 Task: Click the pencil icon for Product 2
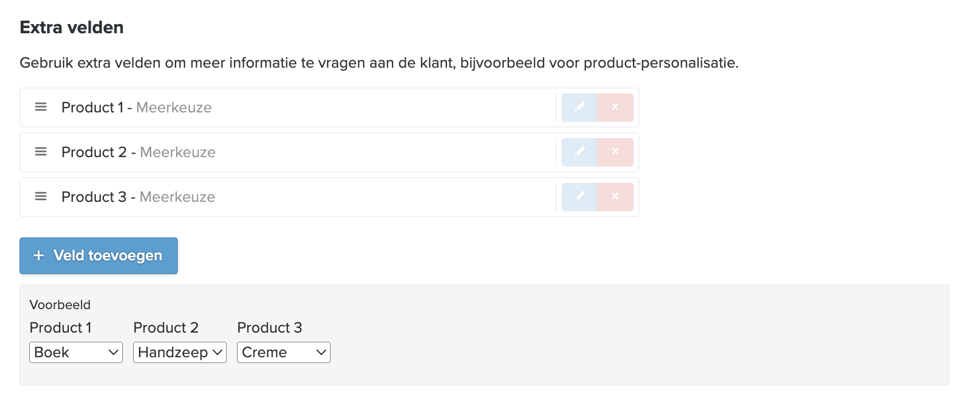pos(579,152)
